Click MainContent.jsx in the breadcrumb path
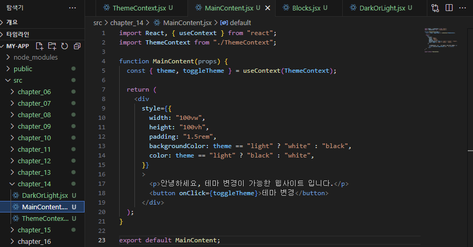The width and height of the screenshot is (473, 247). [x=187, y=23]
